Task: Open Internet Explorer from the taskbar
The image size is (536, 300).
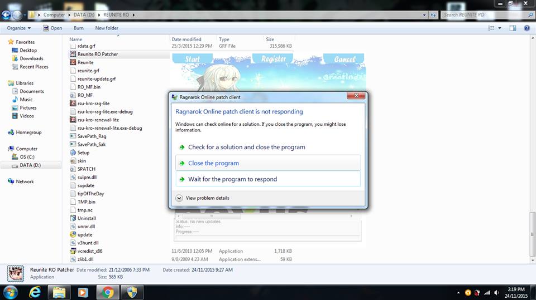Action: click(35, 293)
